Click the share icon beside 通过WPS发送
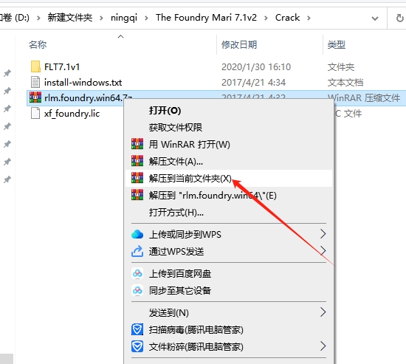The width and height of the screenshot is (406, 364). (137, 251)
